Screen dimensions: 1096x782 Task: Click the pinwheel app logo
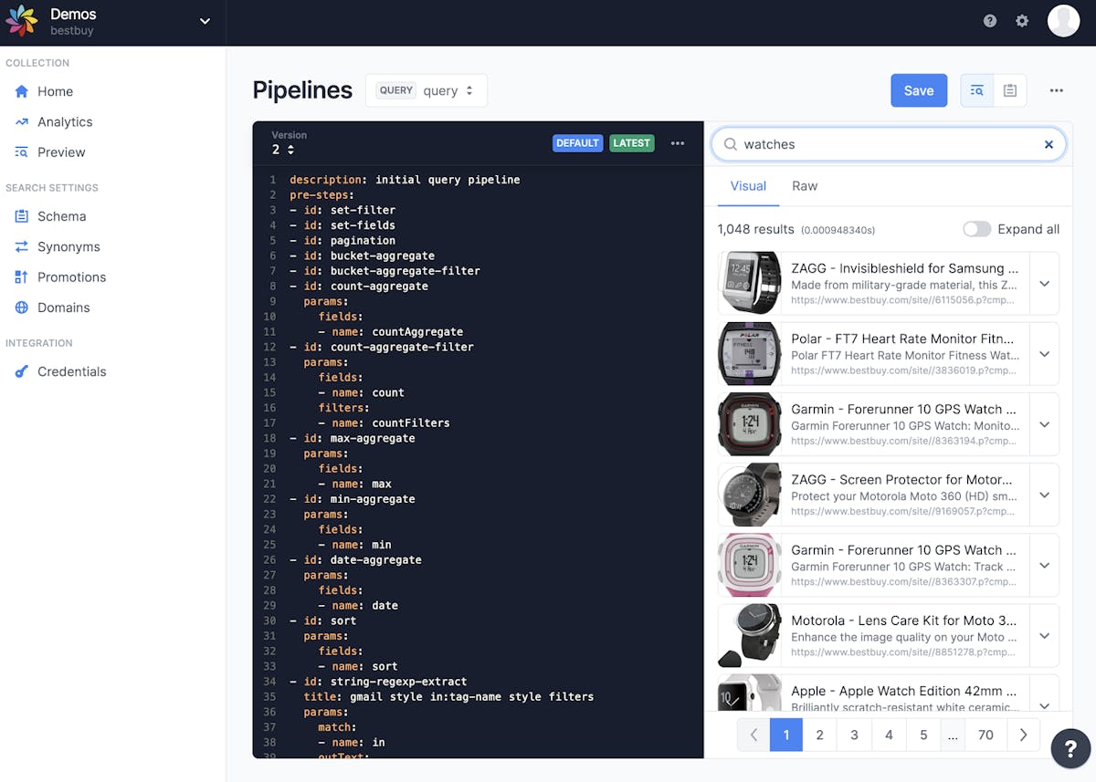[22, 22]
